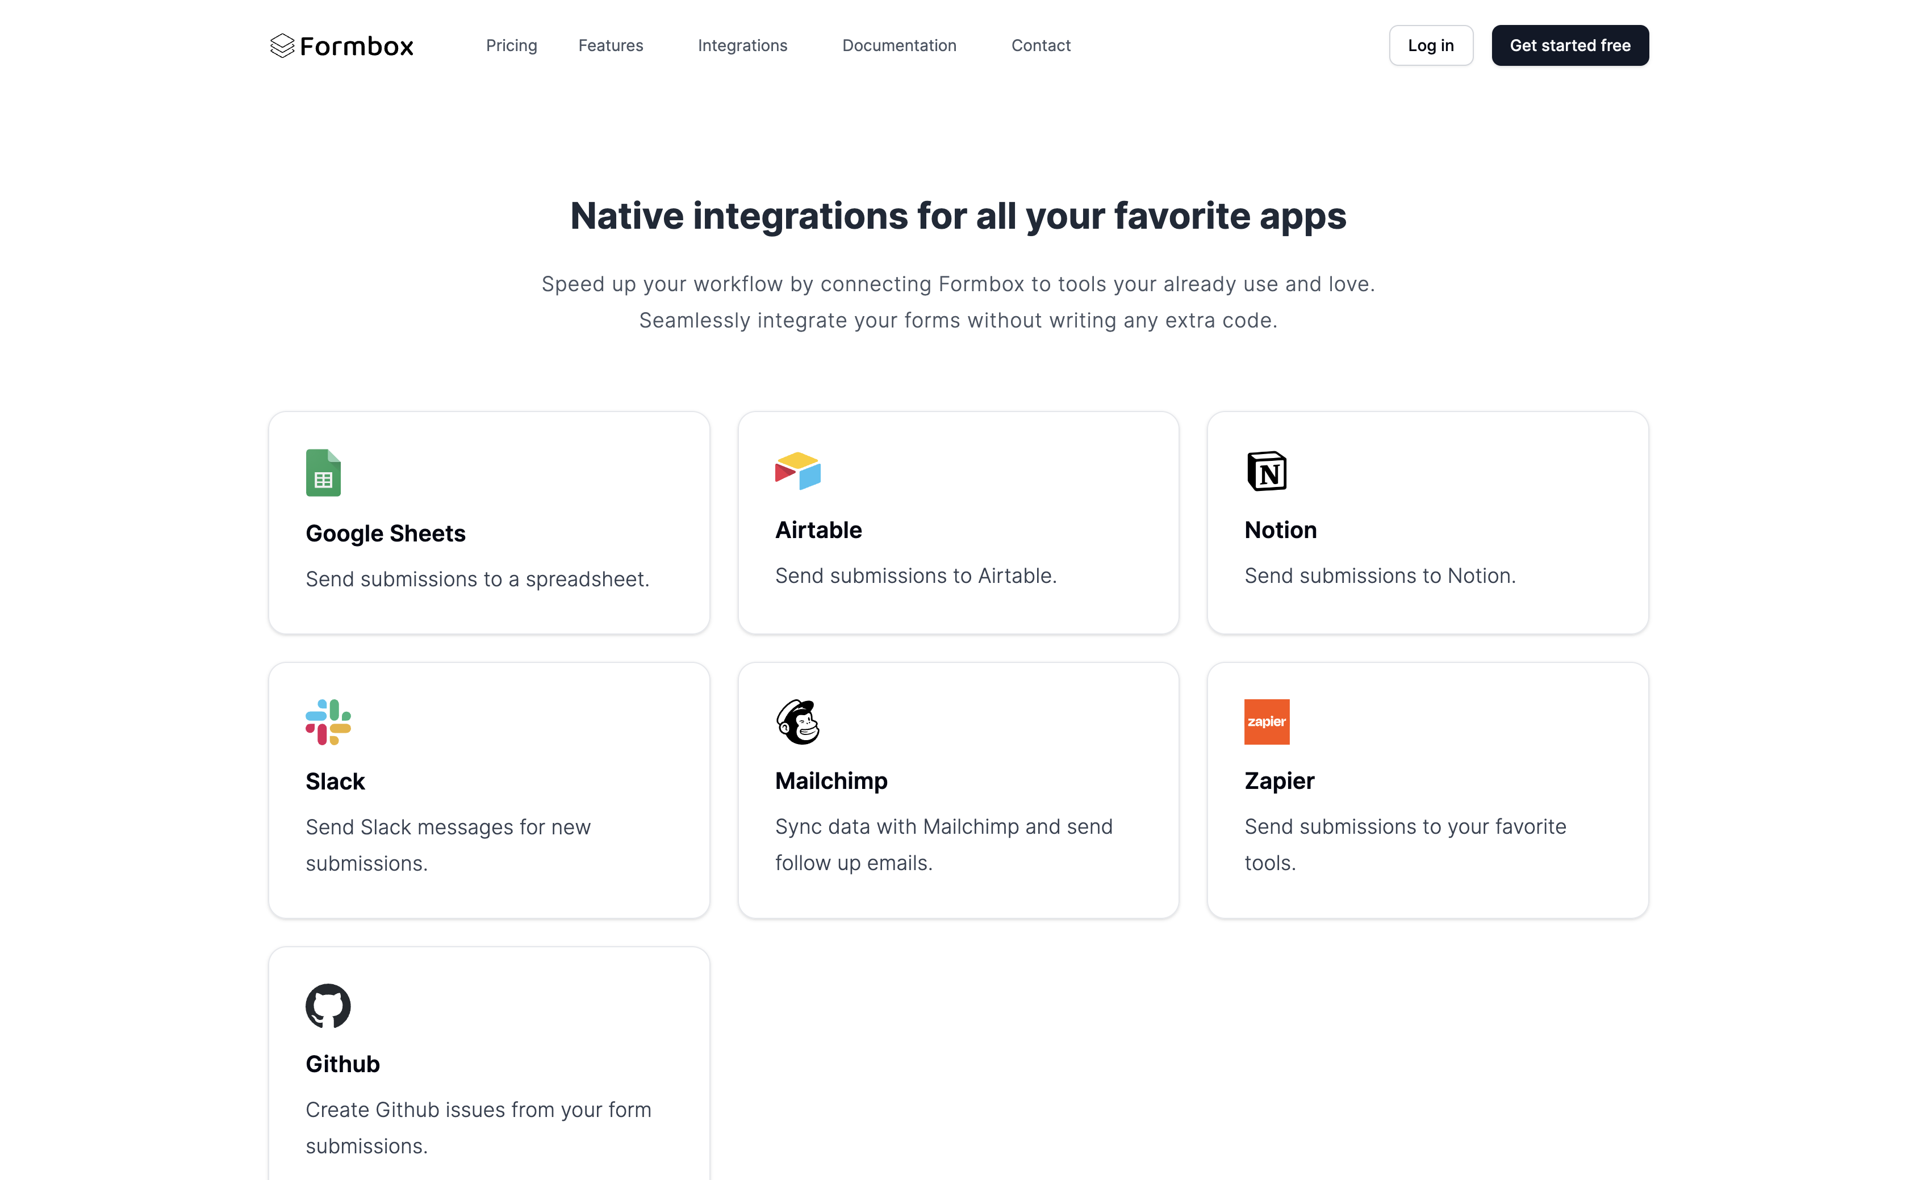
Task: Open the Features page
Action: [611, 45]
